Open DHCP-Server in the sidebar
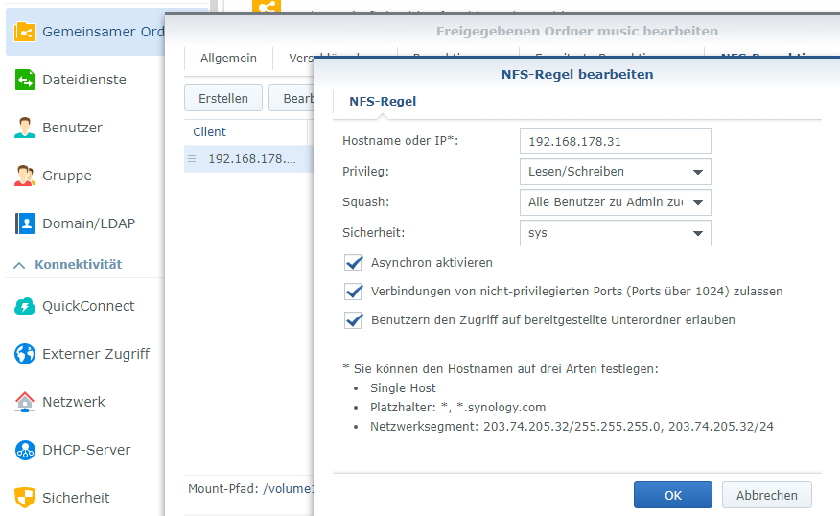This screenshot has height=516, width=840. [x=84, y=450]
